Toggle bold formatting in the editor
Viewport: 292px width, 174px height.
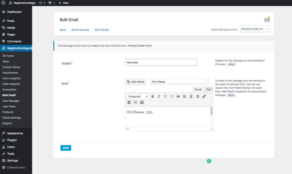coord(153,97)
